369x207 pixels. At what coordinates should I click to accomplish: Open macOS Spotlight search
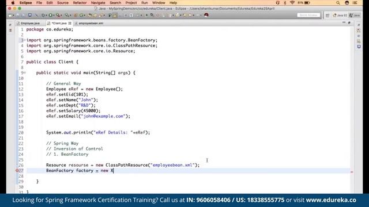tap(338, 3)
